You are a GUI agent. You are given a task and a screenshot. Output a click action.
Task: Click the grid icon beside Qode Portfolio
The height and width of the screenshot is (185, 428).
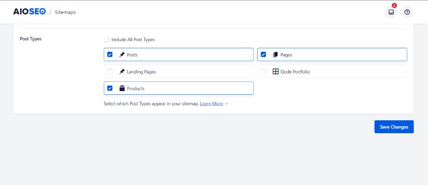[x=276, y=72]
